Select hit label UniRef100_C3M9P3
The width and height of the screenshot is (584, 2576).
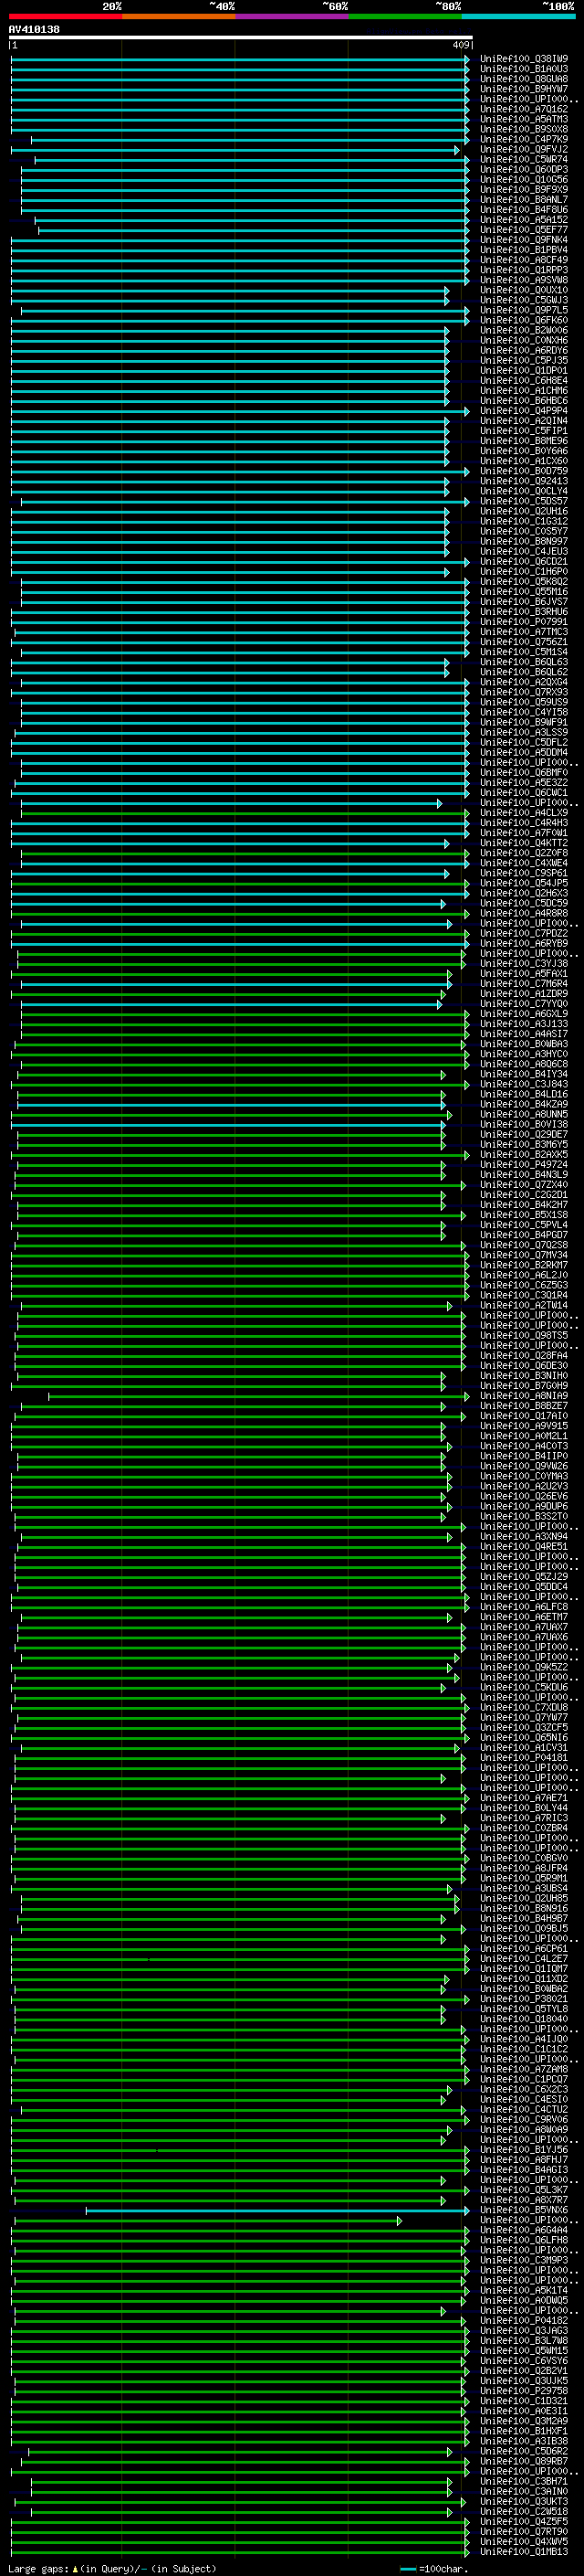[524, 2261]
